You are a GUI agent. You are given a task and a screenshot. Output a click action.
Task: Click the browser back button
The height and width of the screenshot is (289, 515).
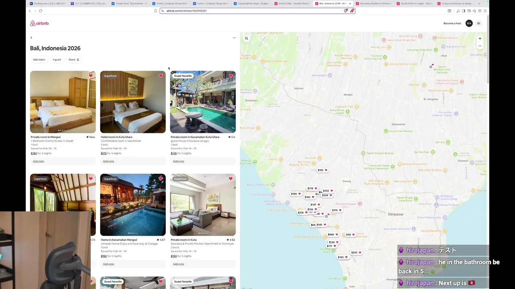coord(30,11)
